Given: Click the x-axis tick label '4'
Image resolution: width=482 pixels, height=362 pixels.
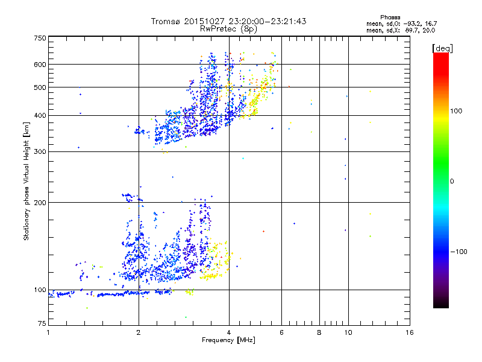Looking at the screenshot, I should coord(229,332).
